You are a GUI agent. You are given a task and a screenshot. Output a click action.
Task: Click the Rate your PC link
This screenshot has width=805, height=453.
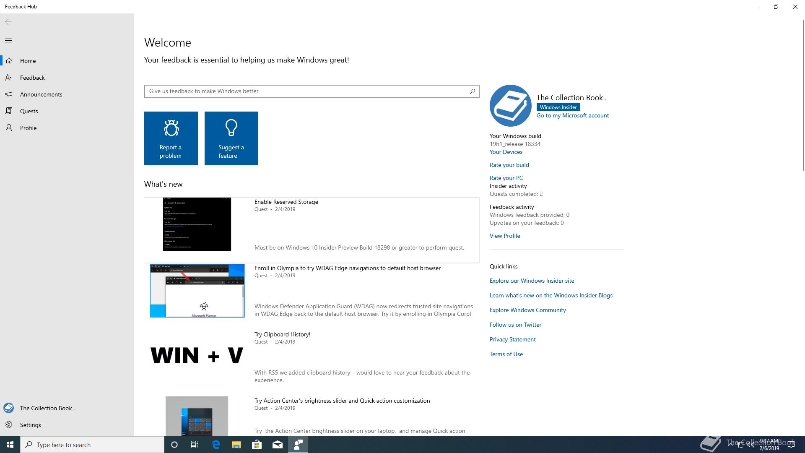[506, 178]
